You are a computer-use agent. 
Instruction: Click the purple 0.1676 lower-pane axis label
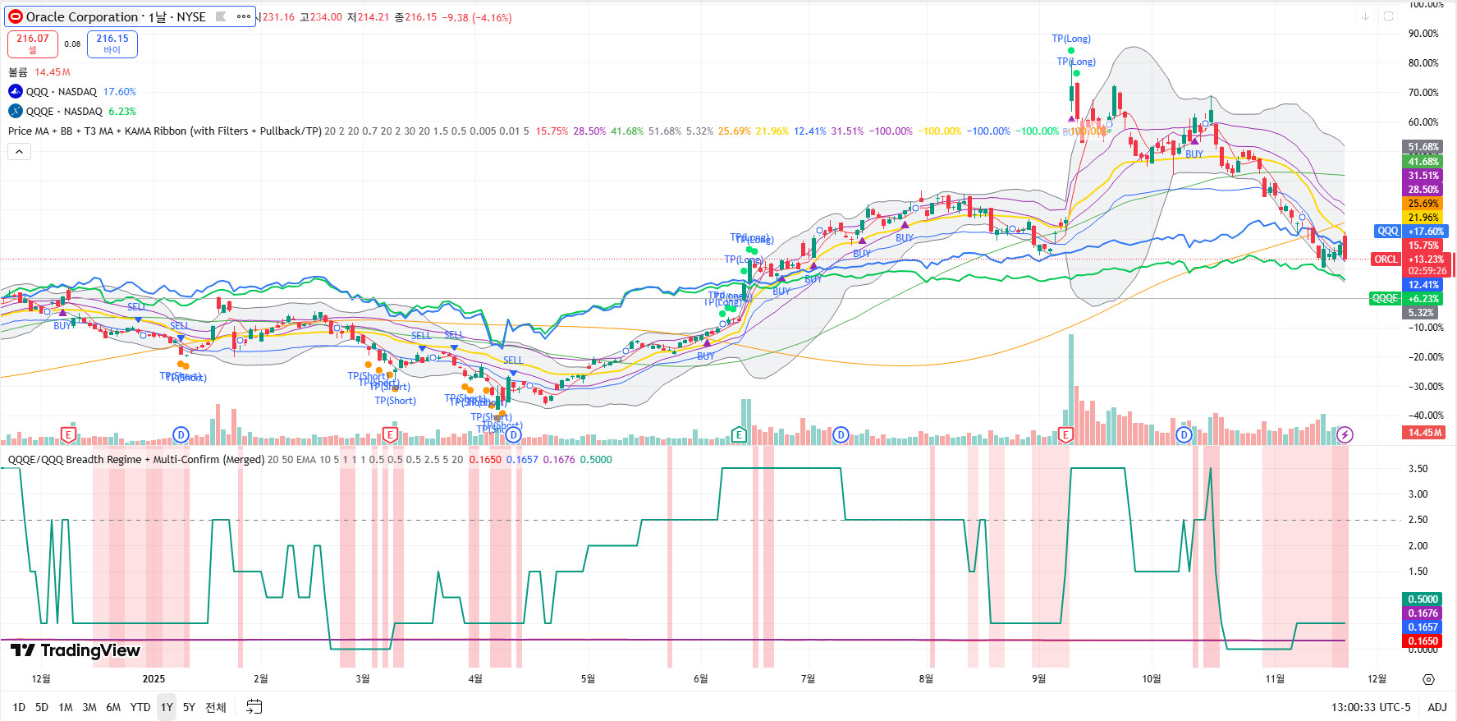pyautogui.click(x=1423, y=613)
